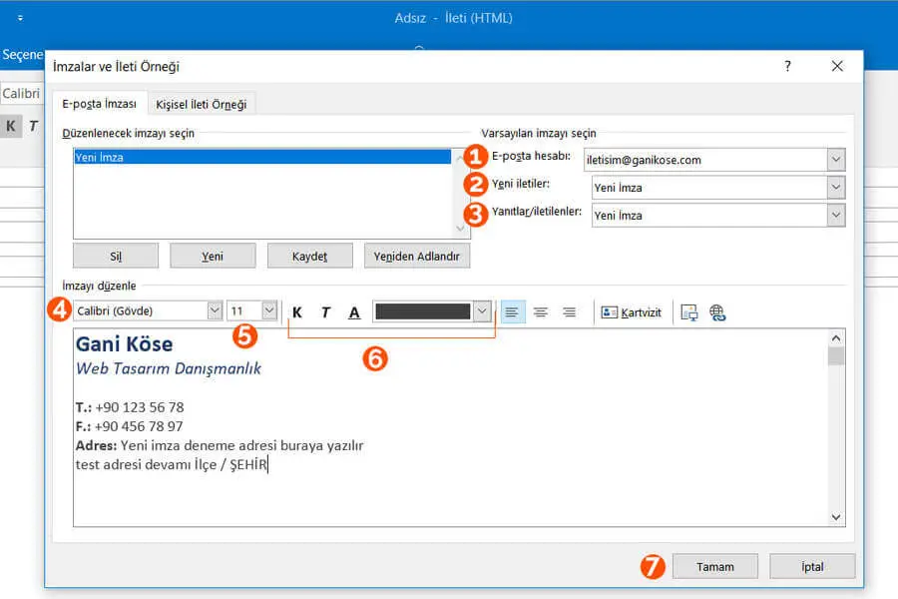Align signature text left
898x599 pixels.
pos(513,312)
